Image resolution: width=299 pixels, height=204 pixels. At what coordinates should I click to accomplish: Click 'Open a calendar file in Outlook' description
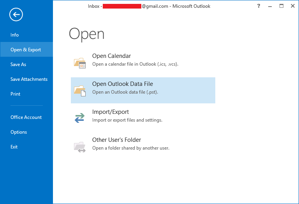(x=135, y=64)
